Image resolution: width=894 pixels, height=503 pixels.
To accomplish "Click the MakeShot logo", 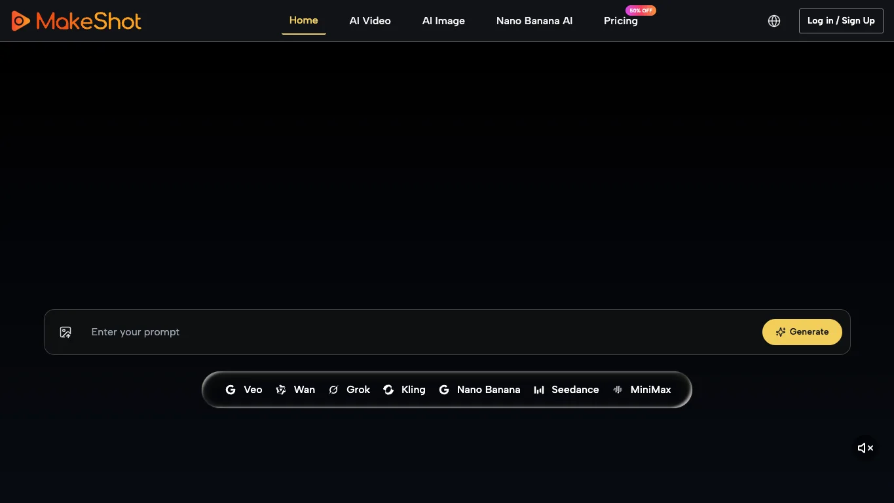I will (77, 21).
